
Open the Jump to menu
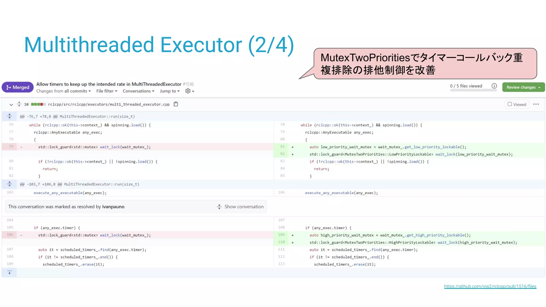tap(170, 91)
